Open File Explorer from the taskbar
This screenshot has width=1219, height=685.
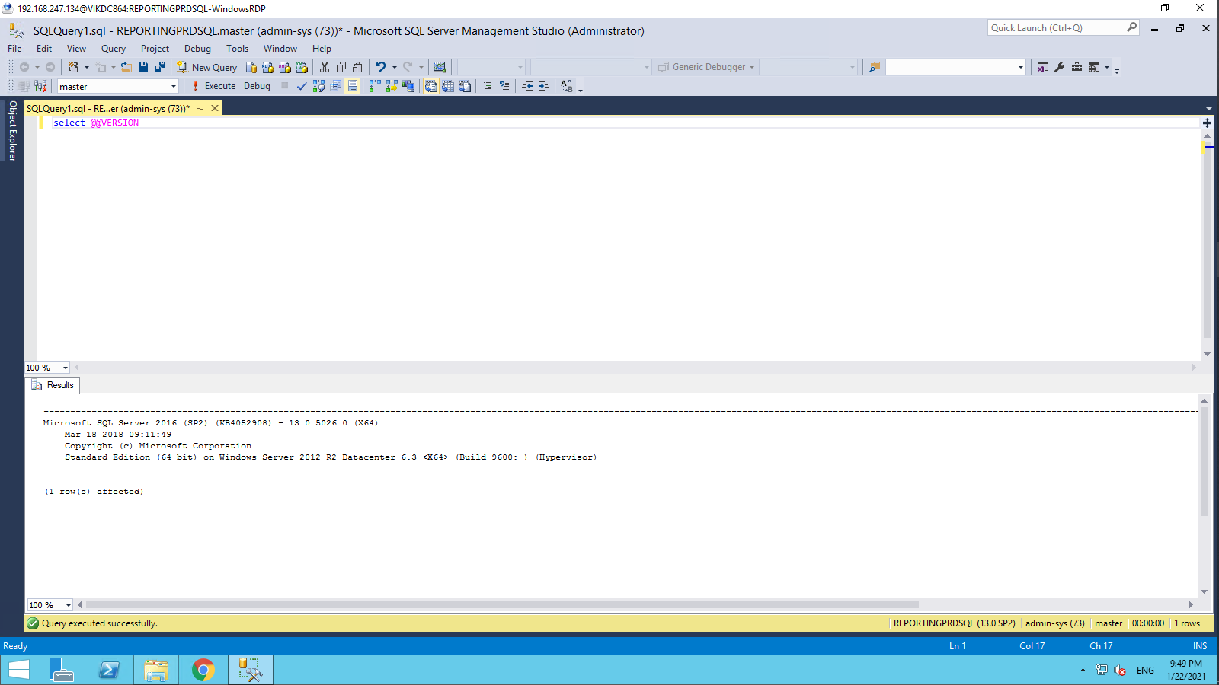pyautogui.click(x=156, y=670)
